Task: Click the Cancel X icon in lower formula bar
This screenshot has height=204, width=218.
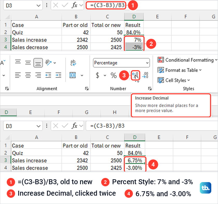Action: pos(56,126)
